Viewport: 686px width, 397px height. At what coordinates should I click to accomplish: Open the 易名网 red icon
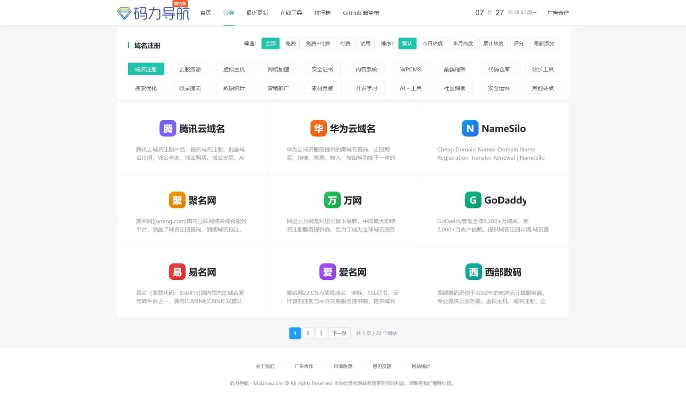(177, 272)
